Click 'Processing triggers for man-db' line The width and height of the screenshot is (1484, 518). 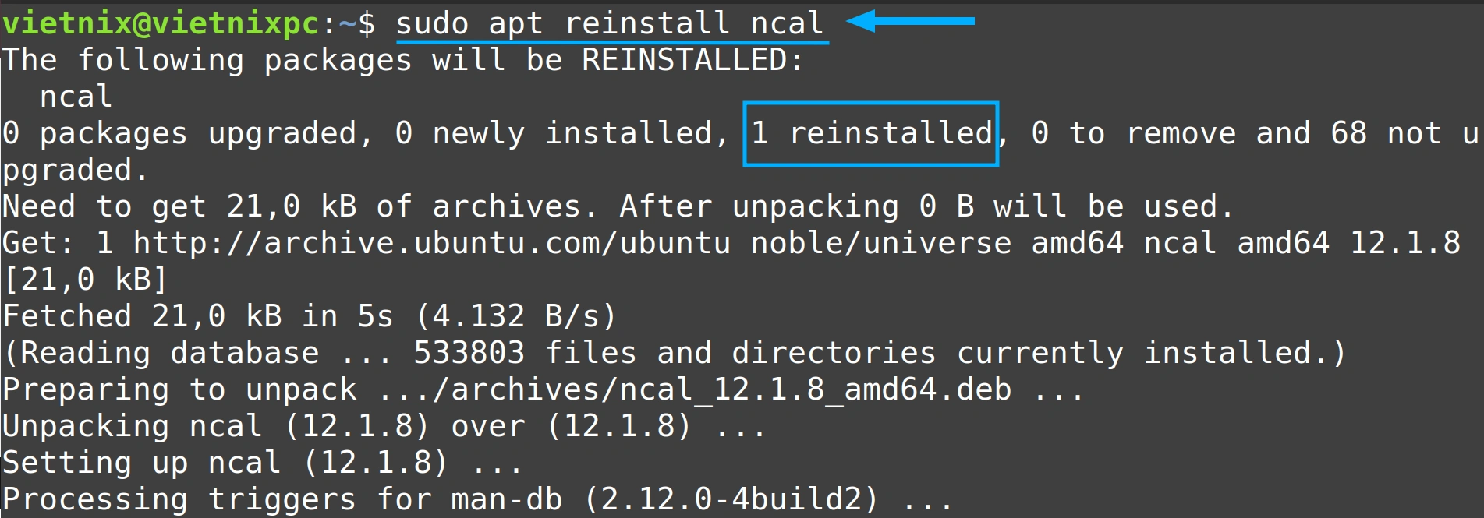(x=477, y=499)
